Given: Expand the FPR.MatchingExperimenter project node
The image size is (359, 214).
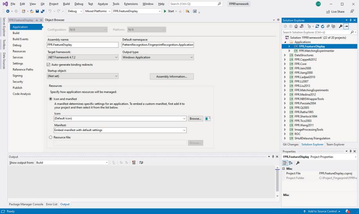Looking at the screenshot, I should 290,51.
